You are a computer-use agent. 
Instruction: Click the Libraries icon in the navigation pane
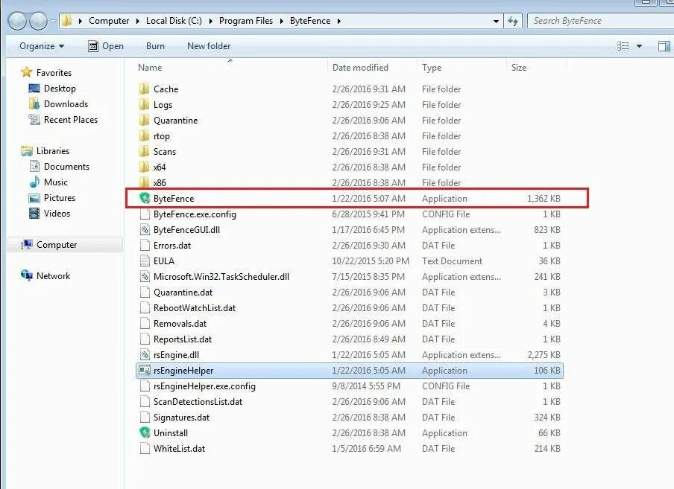point(27,150)
